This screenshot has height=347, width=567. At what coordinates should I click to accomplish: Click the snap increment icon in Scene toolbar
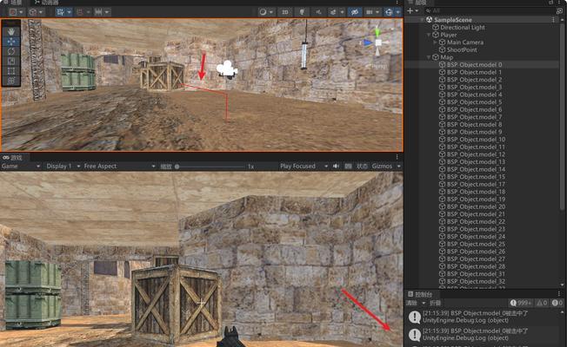(x=98, y=12)
